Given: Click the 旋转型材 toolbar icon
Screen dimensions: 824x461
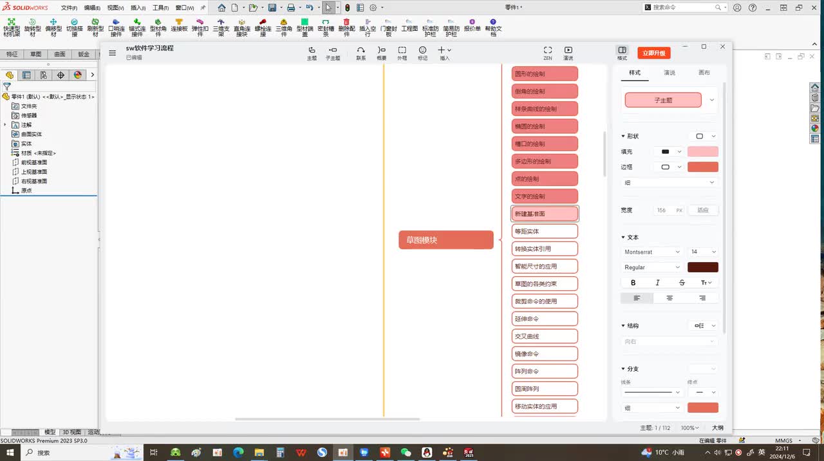Looking at the screenshot, I should click(33, 27).
